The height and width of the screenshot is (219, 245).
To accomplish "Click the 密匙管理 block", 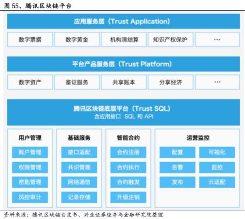I will click(30, 182).
